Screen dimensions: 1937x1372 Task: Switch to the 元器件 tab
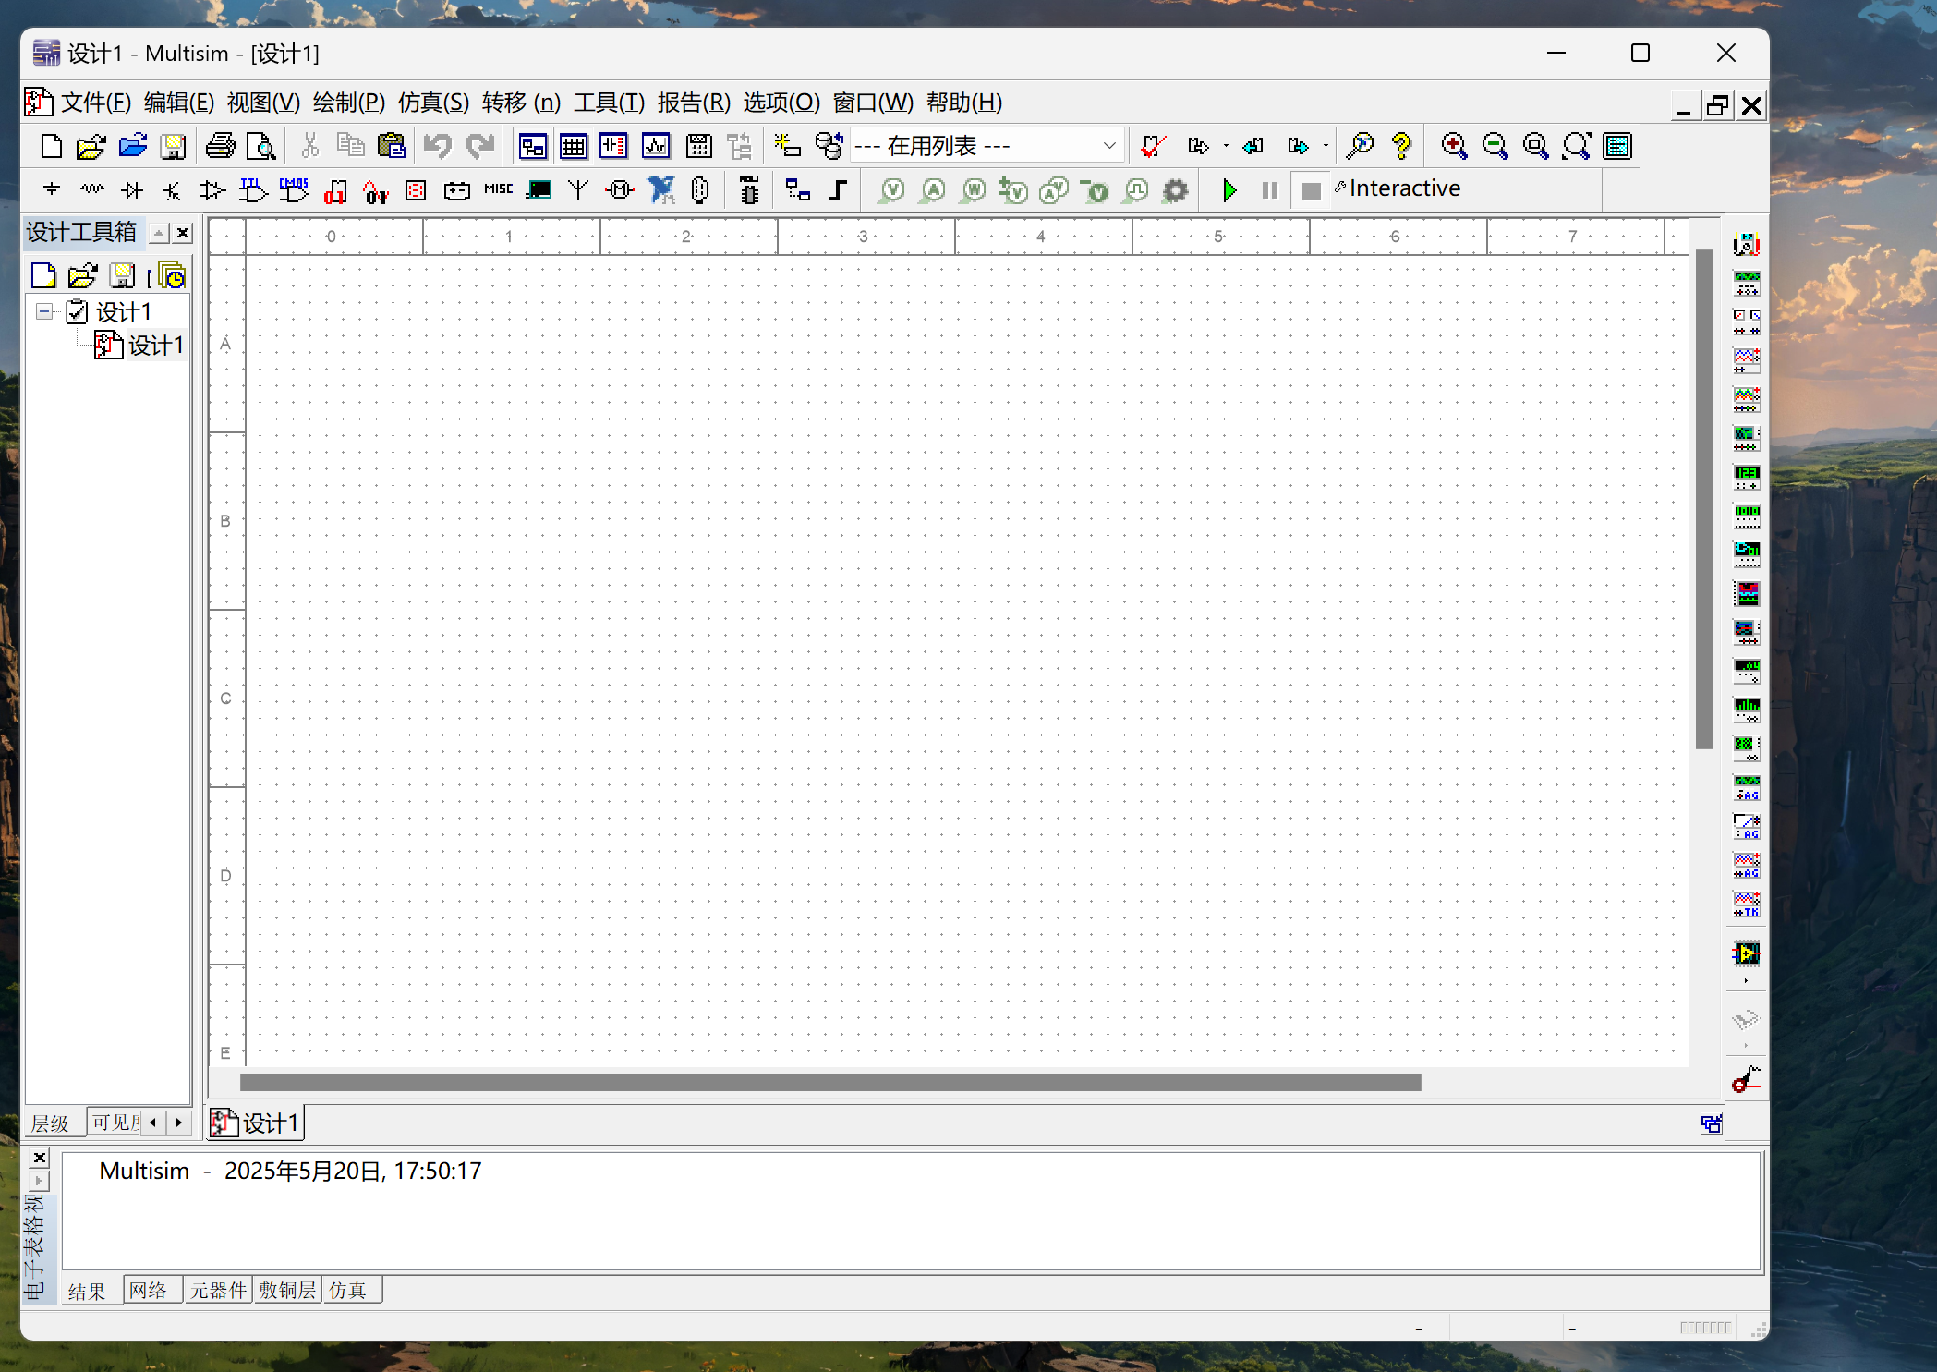point(218,1291)
